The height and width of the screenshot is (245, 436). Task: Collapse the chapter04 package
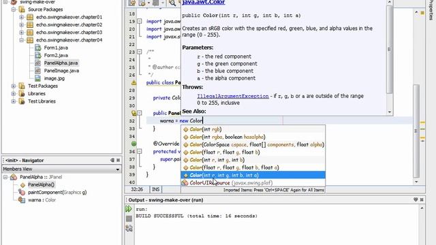click(21, 40)
